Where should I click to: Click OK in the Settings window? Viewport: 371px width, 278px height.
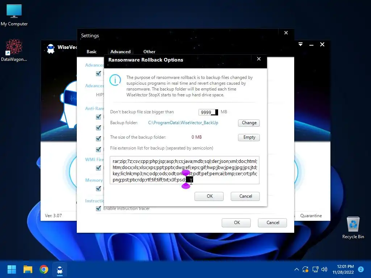click(236, 223)
